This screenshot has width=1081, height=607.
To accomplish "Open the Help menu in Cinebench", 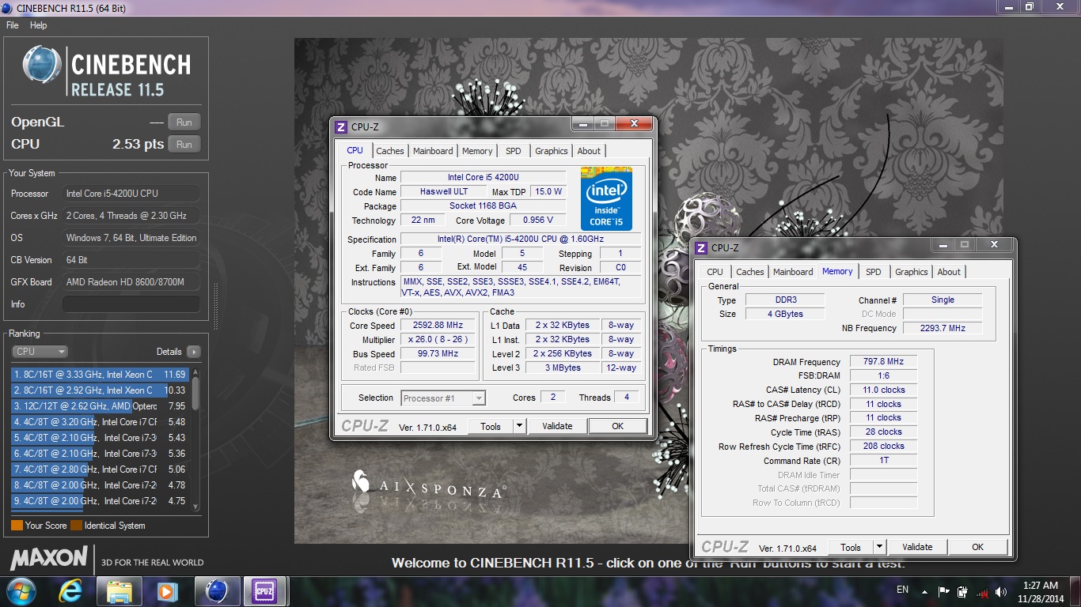I will click(x=39, y=25).
